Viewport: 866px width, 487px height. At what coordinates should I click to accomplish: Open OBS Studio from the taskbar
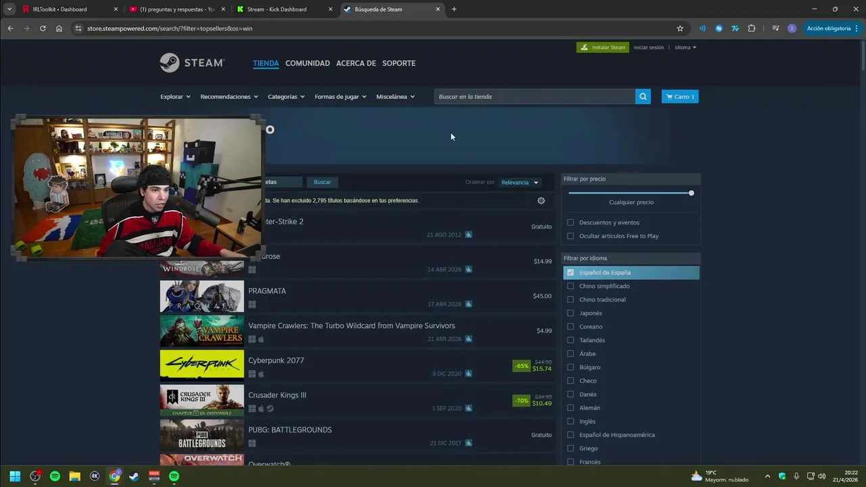(x=35, y=476)
